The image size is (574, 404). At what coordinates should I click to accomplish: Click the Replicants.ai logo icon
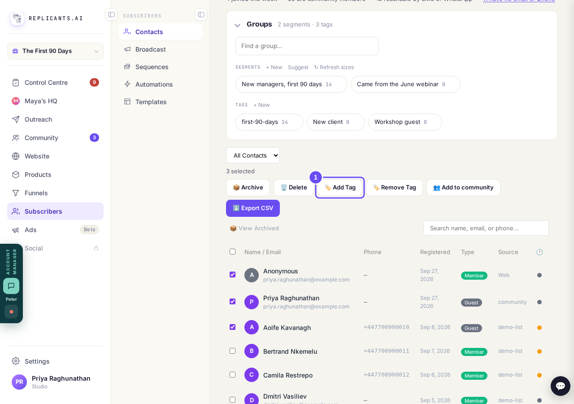[x=17, y=18]
